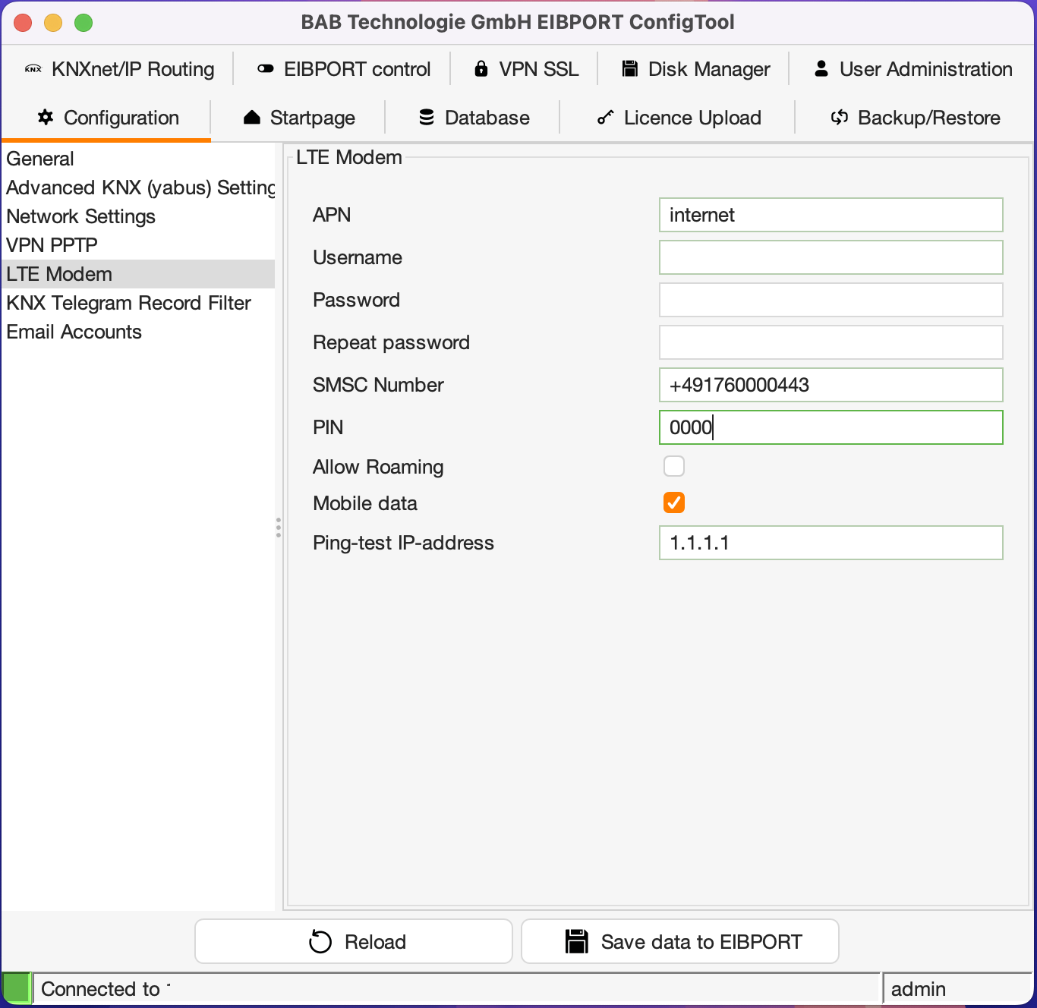Click the key icon for Licence Upload
Screen dimensions: 1037x1008
click(x=605, y=118)
